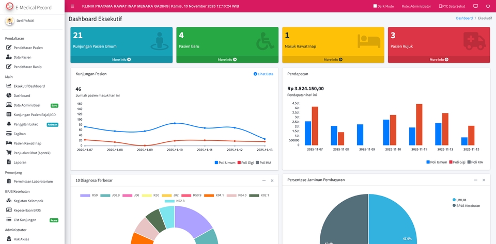Click the Tagihan credit card icon

click(9, 134)
